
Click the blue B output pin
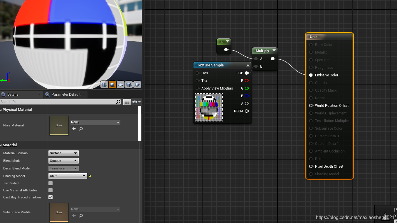point(247,96)
